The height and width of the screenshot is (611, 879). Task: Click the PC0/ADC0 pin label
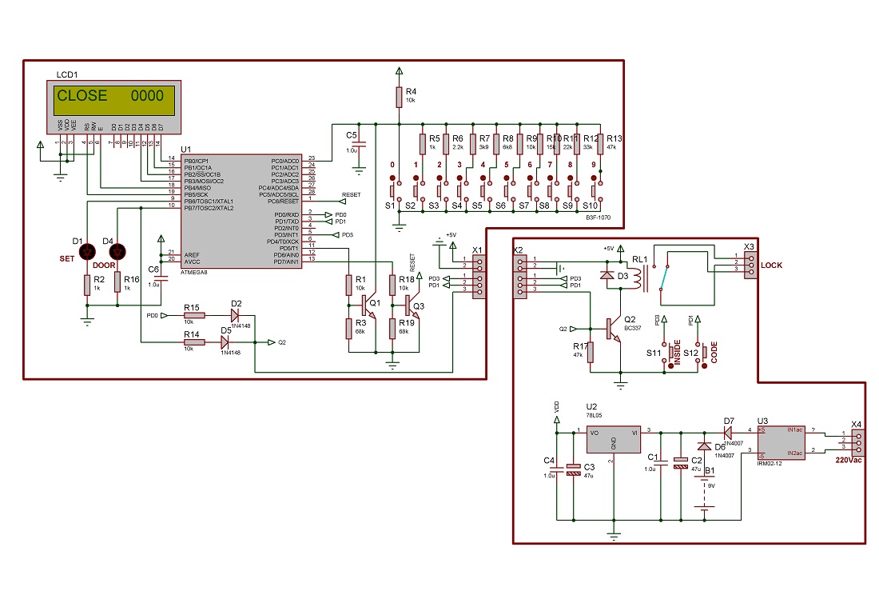[285, 161]
